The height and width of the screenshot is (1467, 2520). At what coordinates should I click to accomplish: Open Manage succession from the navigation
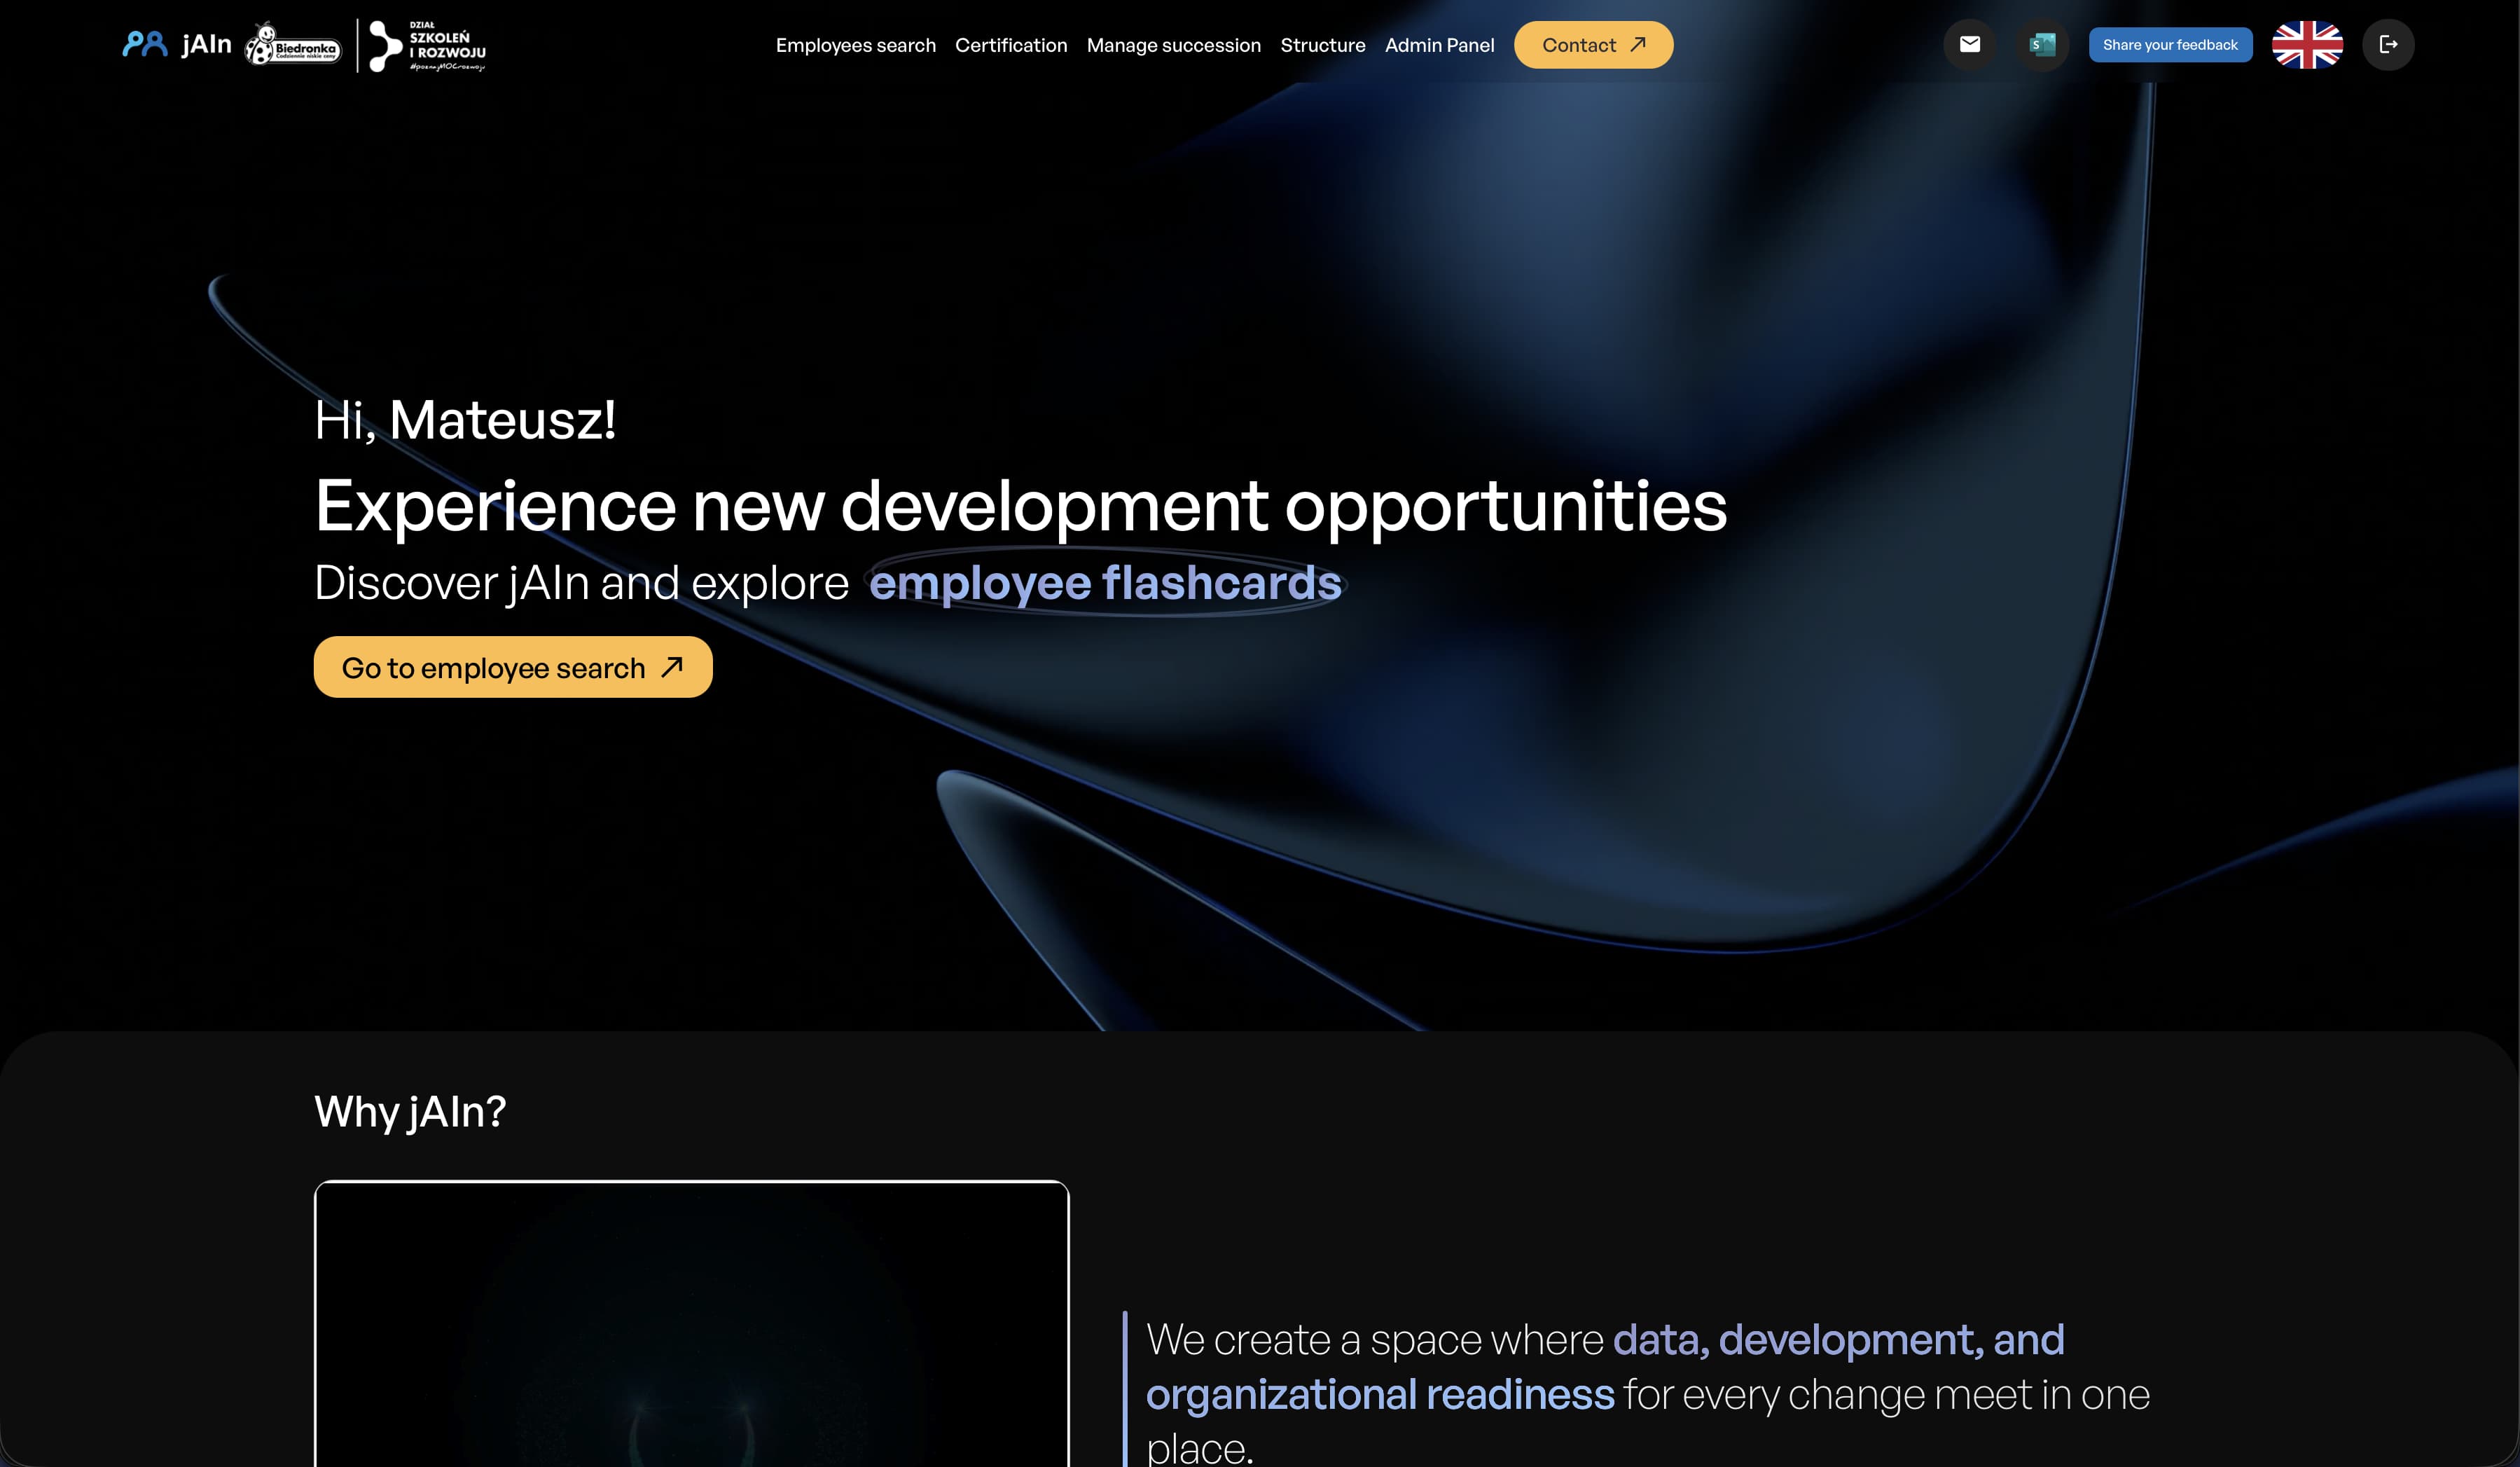pyautogui.click(x=1173, y=45)
